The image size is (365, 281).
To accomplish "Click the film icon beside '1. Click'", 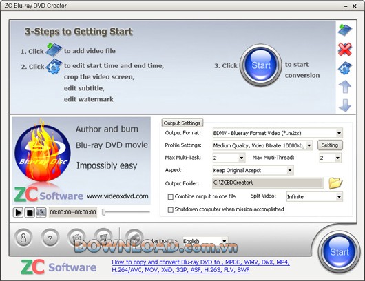I will pos(54,50).
